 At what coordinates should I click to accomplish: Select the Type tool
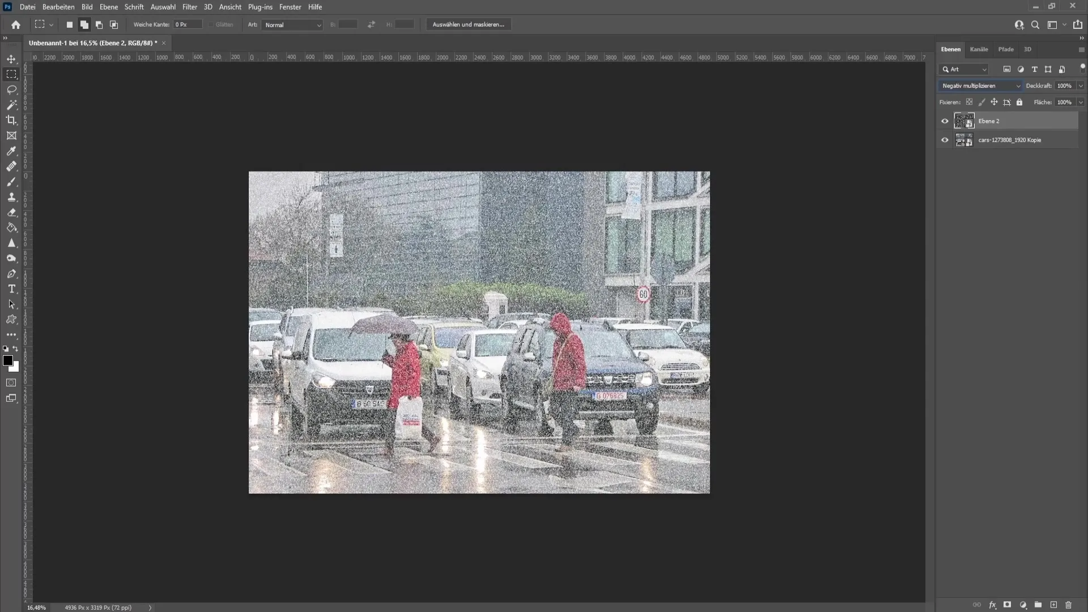click(x=11, y=288)
